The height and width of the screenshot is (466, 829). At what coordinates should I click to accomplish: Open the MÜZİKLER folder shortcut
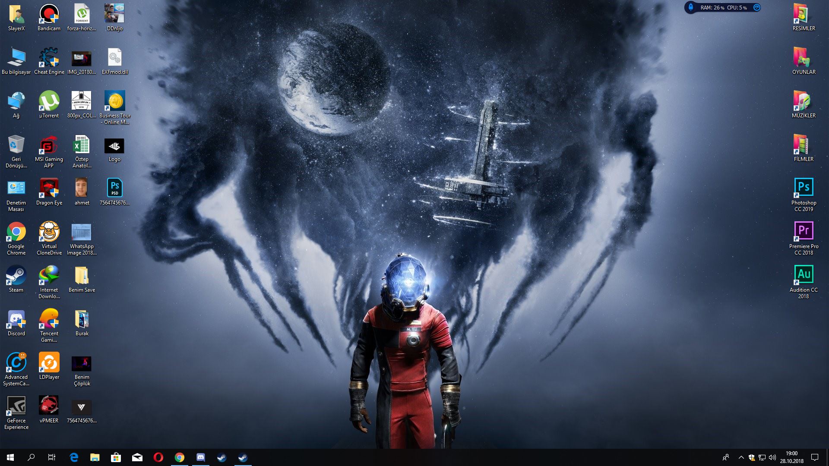804,104
